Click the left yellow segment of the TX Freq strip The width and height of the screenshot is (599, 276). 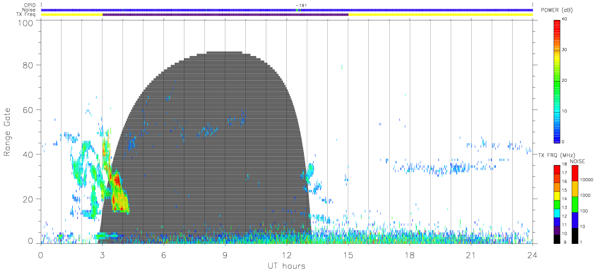pos(72,15)
